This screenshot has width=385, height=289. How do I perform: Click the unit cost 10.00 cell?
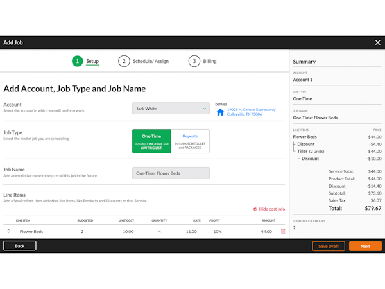pyautogui.click(x=128, y=231)
